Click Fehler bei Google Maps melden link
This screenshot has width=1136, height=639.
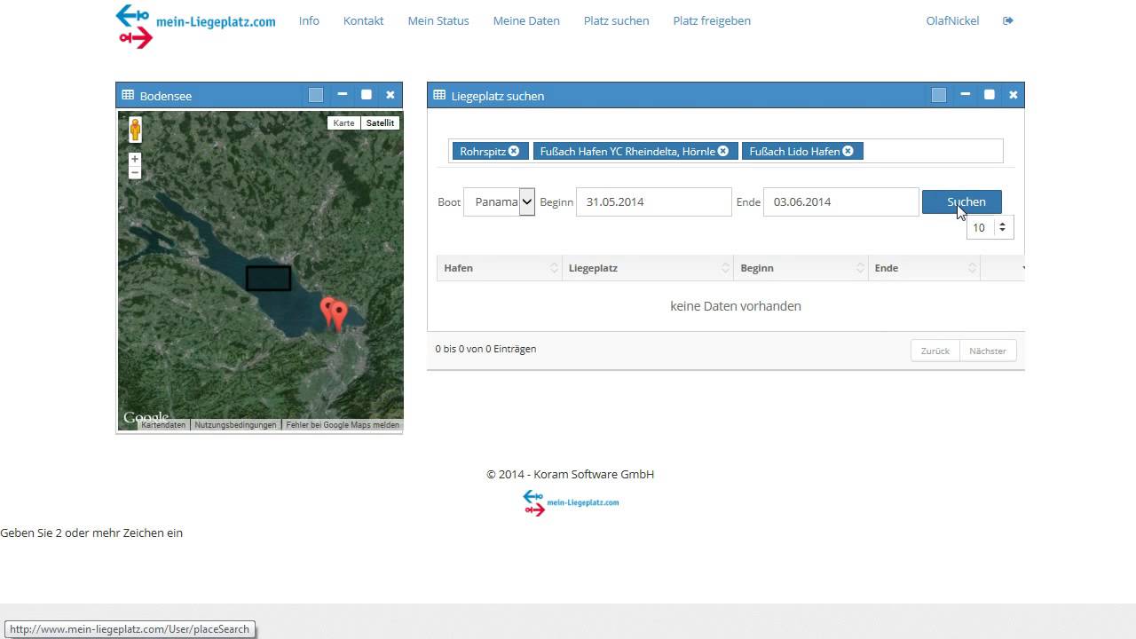343,425
